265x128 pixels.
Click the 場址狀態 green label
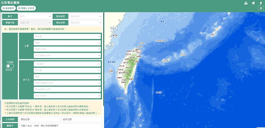61,22
